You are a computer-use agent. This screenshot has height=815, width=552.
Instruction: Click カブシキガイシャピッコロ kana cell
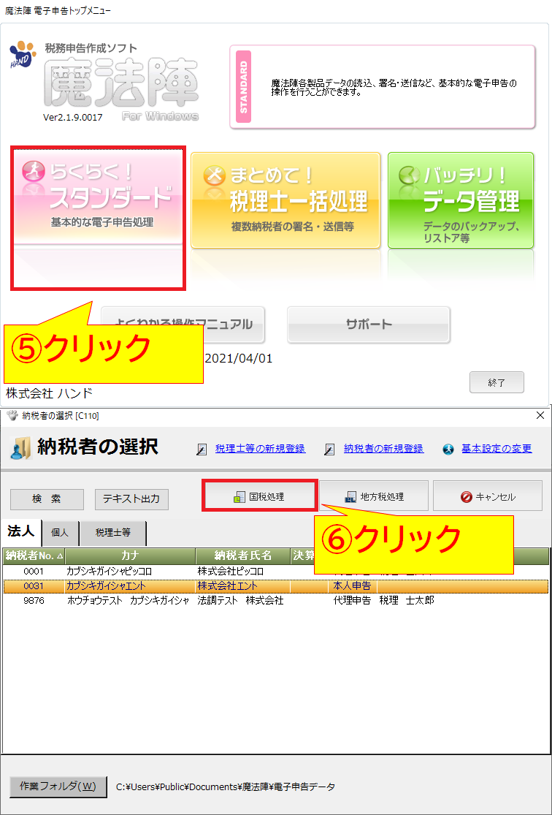(x=131, y=571)
